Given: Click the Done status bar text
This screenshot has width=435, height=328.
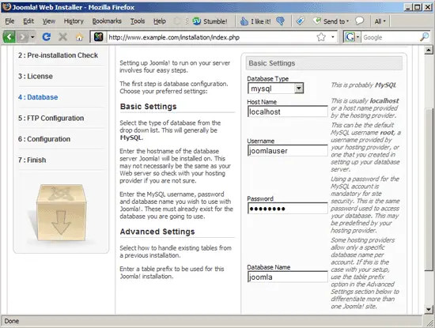Looking at the screenshot, I should point(12,321).
